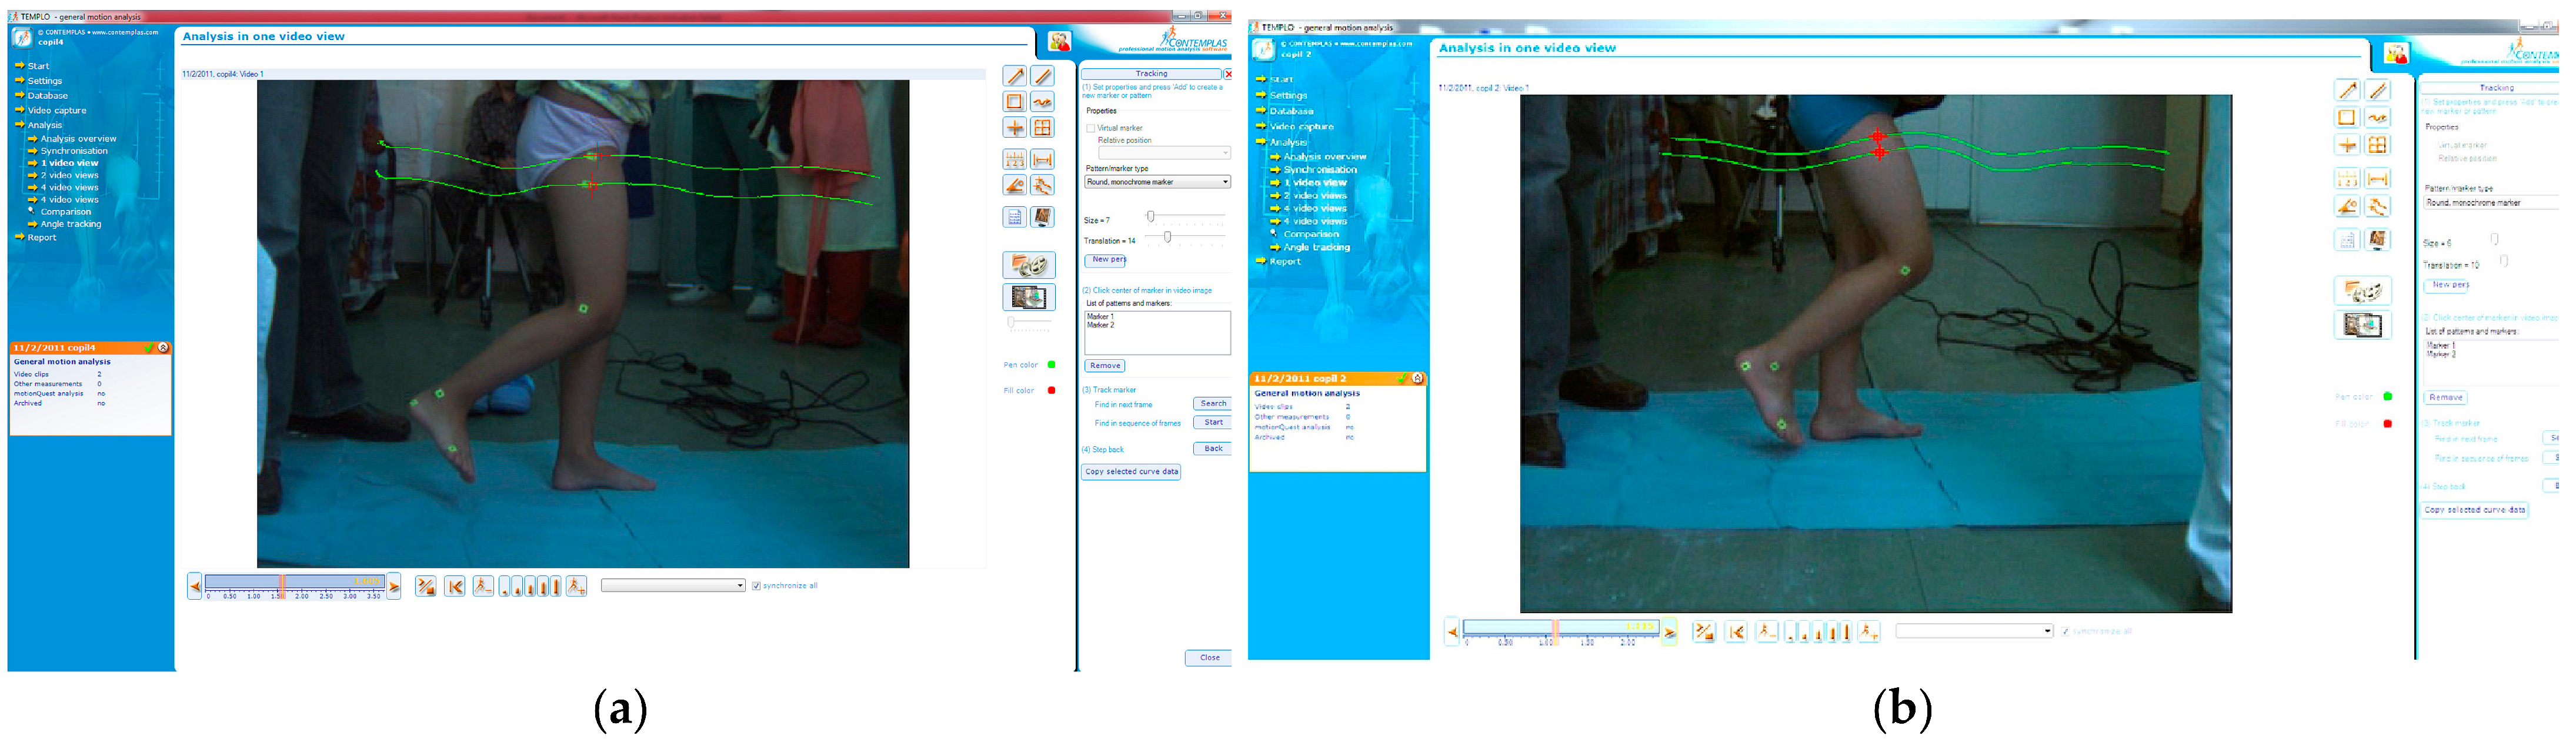Enable Virtual marker checkbox in left window
Screen dimensions: 2576x749
(x=1091, y=128)
